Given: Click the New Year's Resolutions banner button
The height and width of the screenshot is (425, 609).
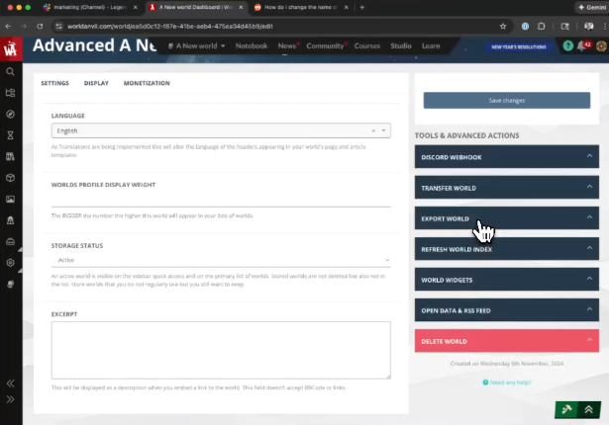Looking at the screenshot, I should 519,46.
